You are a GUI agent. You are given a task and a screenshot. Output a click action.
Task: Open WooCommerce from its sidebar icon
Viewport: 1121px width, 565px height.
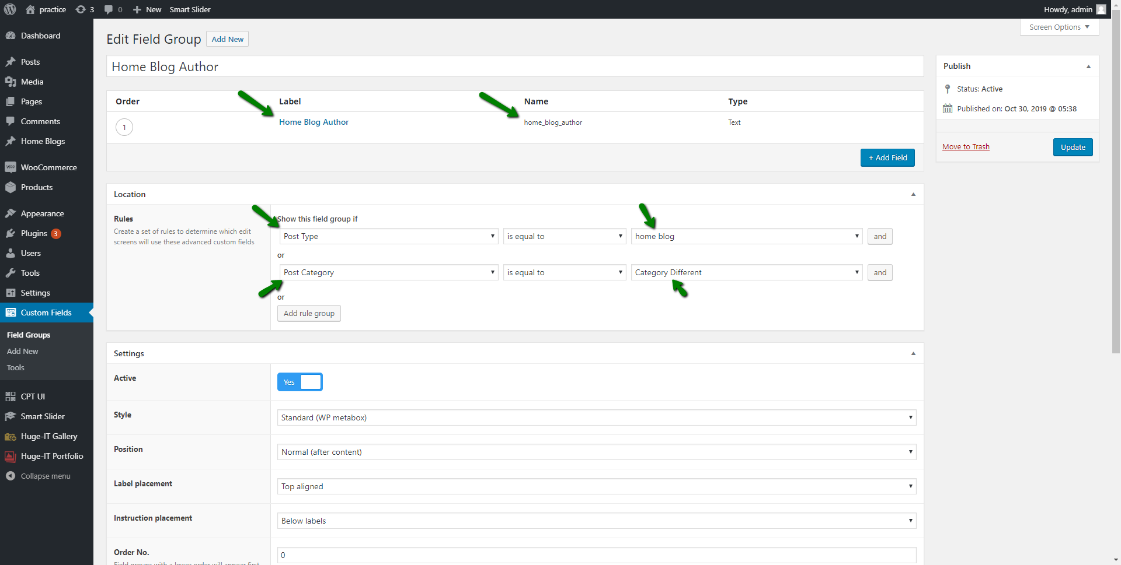11,167
